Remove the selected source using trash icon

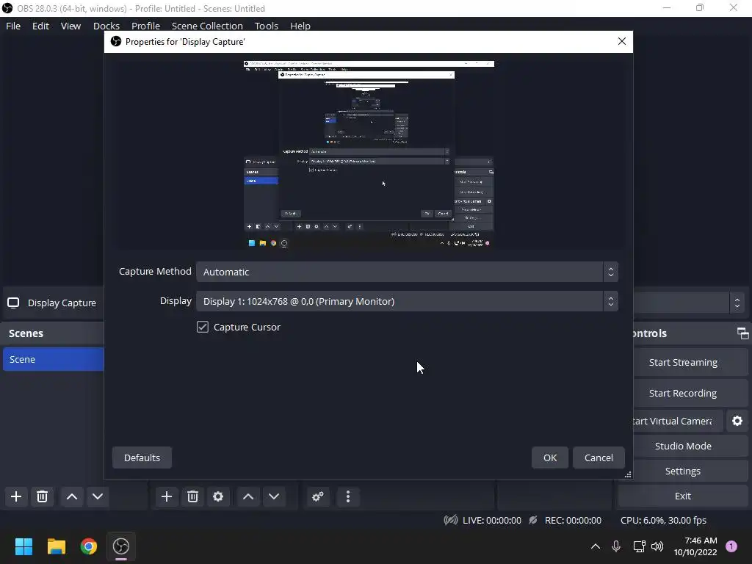(193, 496)
